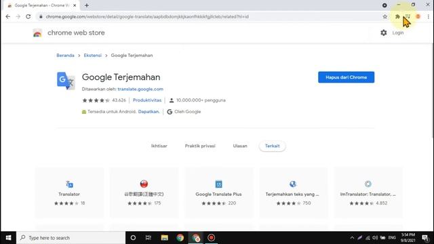Click the 43.626 ratings count
The height and width of the screenshot is (244, 434).
[x=119, y=100]
